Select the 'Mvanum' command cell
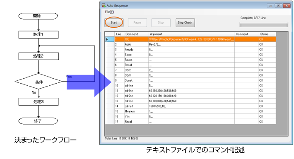Viewport: 294px width, 159px height. click(x=136, y=111)
